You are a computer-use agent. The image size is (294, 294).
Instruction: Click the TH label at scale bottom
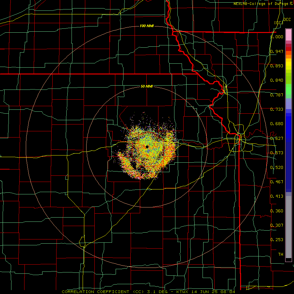pyautogui.click(x=281, y=254)
